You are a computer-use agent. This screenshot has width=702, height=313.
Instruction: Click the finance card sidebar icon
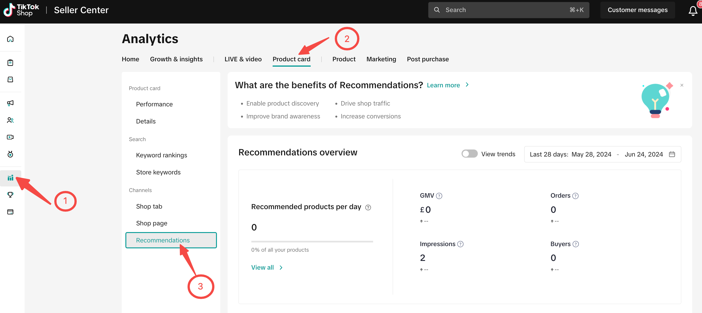tap(10, 212)
